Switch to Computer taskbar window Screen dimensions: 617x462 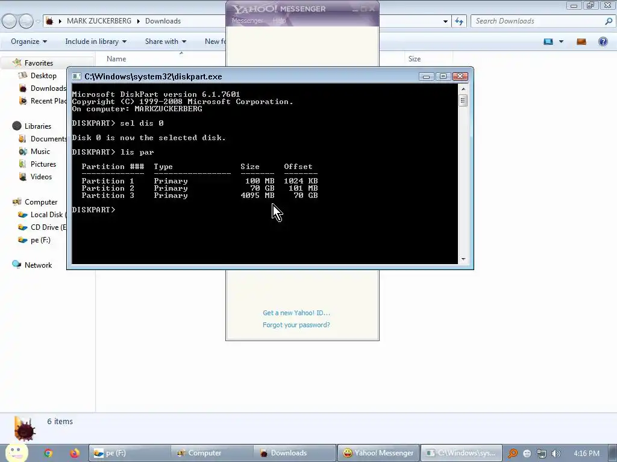point(211,453)
